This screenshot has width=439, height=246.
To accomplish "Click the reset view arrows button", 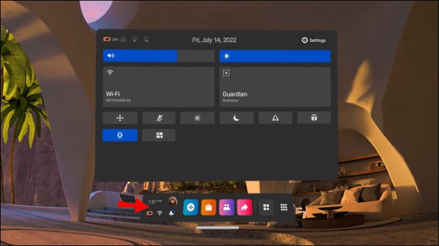I will pos(120,118).
